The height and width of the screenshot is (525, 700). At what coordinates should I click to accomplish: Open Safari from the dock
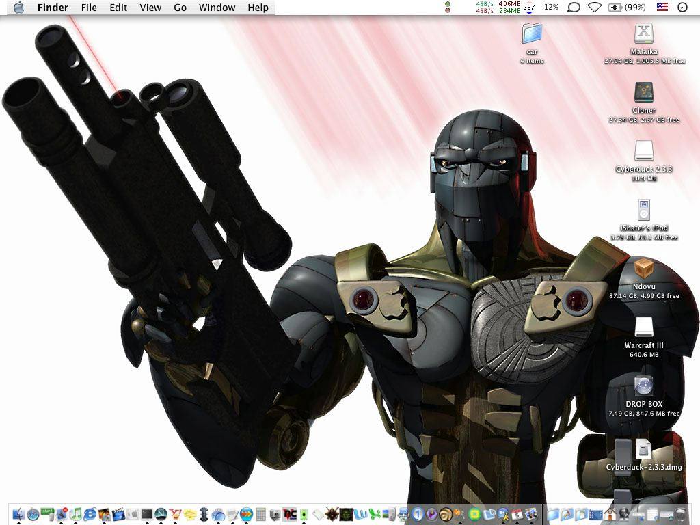pos(33,514)
